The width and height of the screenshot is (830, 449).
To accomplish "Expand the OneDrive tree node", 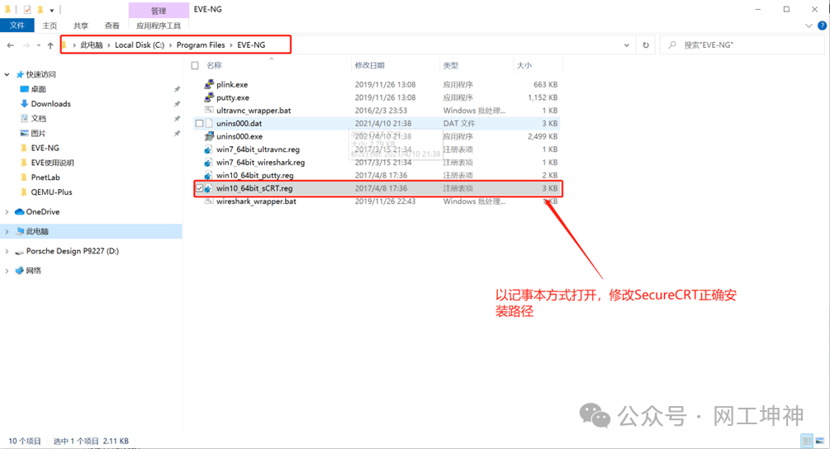I will [7, 211].
